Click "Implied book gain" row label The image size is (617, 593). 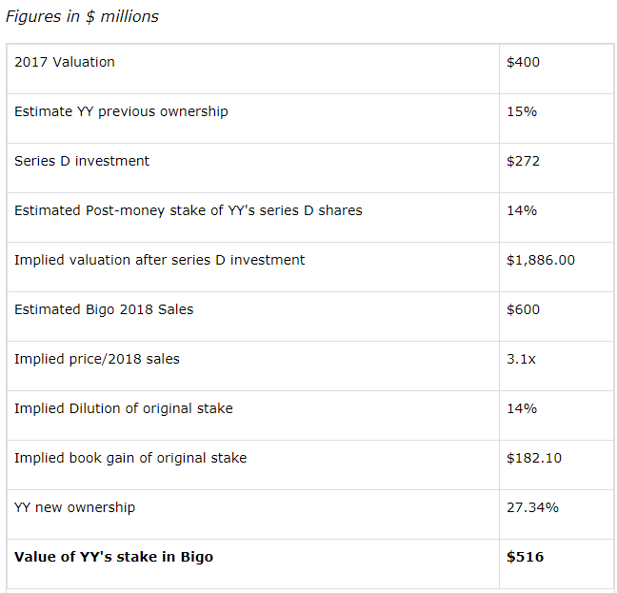130,458
